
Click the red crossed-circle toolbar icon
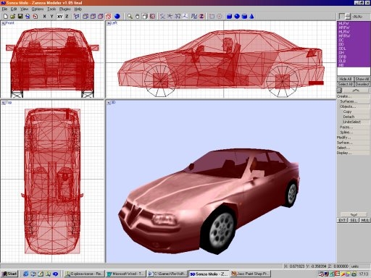pos(109,17)
